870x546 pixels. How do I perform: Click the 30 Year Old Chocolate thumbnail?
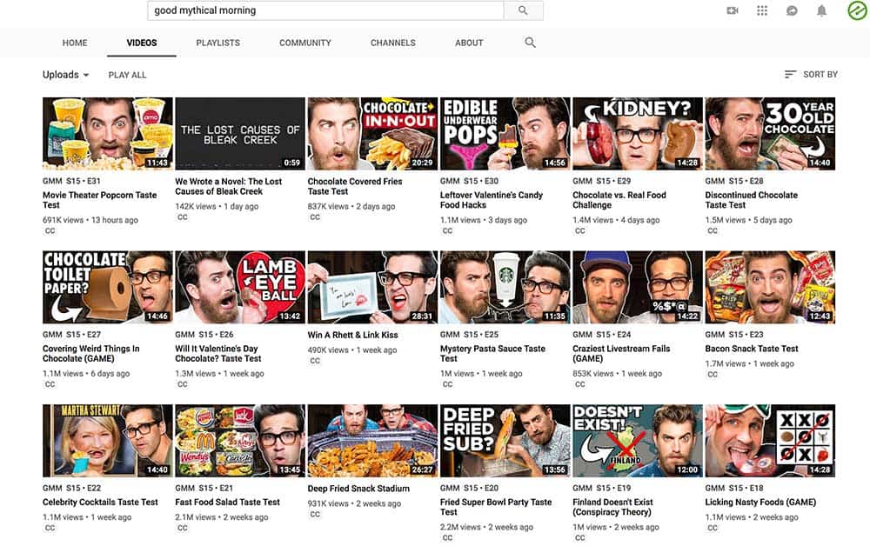[770, 134]
